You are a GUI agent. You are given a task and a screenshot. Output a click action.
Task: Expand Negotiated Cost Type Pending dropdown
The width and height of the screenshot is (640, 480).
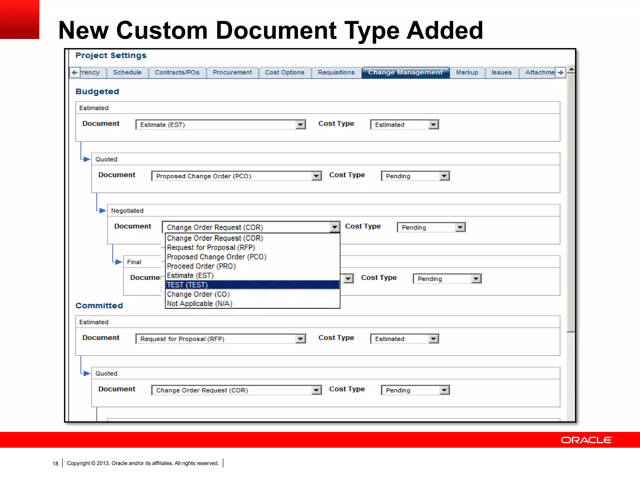[431, 227]
